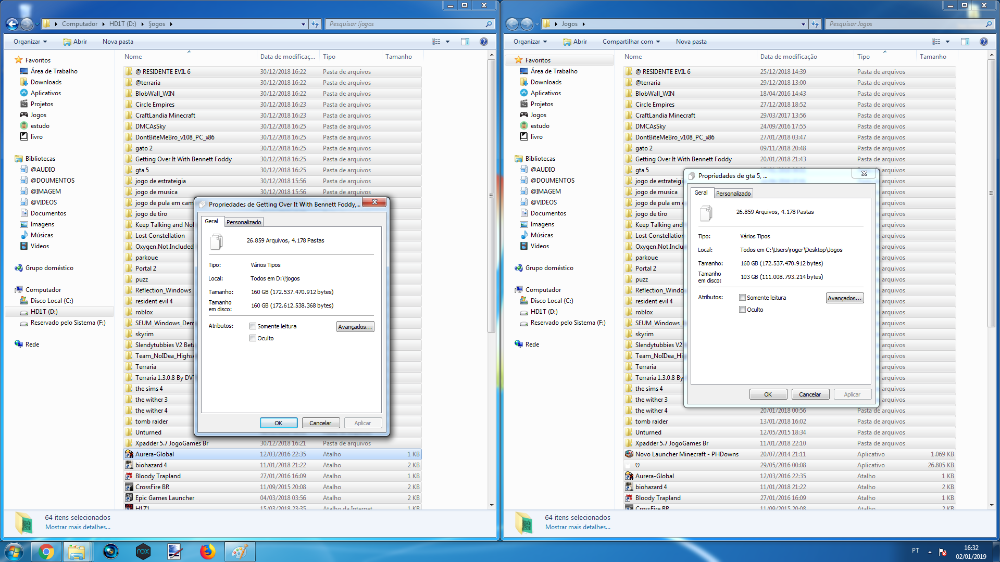The height and width of the screenshot is (562, 1000).
Task: Open view options arrow in right window toolbar
Action: 947,42
